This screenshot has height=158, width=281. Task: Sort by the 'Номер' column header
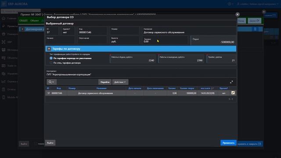click(72, 88)
